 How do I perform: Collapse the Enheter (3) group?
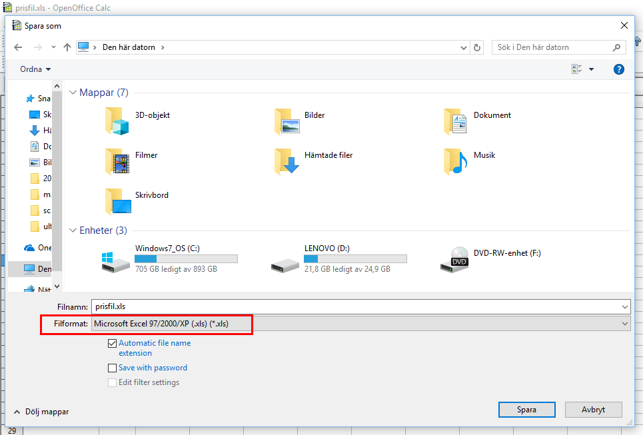(x=73, y=230)
